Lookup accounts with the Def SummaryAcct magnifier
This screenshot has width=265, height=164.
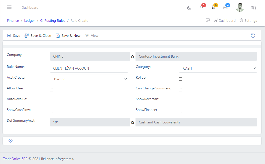(132, 123)
